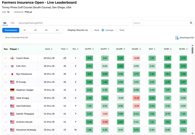This screenshot has width=195, height=135.
Task: Open Justin Rose player name
Action: (x=22, y=58)
